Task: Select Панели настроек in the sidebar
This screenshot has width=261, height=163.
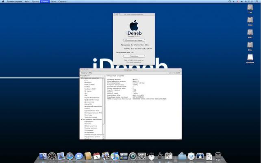Action: tap(91, 128)
